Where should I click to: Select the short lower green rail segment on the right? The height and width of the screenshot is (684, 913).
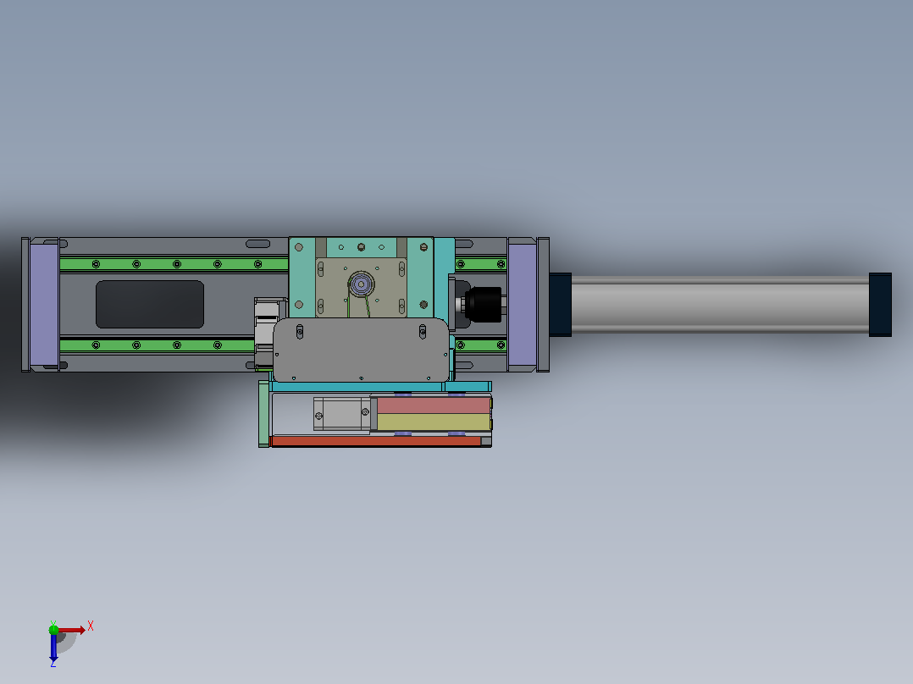point(481,345)
